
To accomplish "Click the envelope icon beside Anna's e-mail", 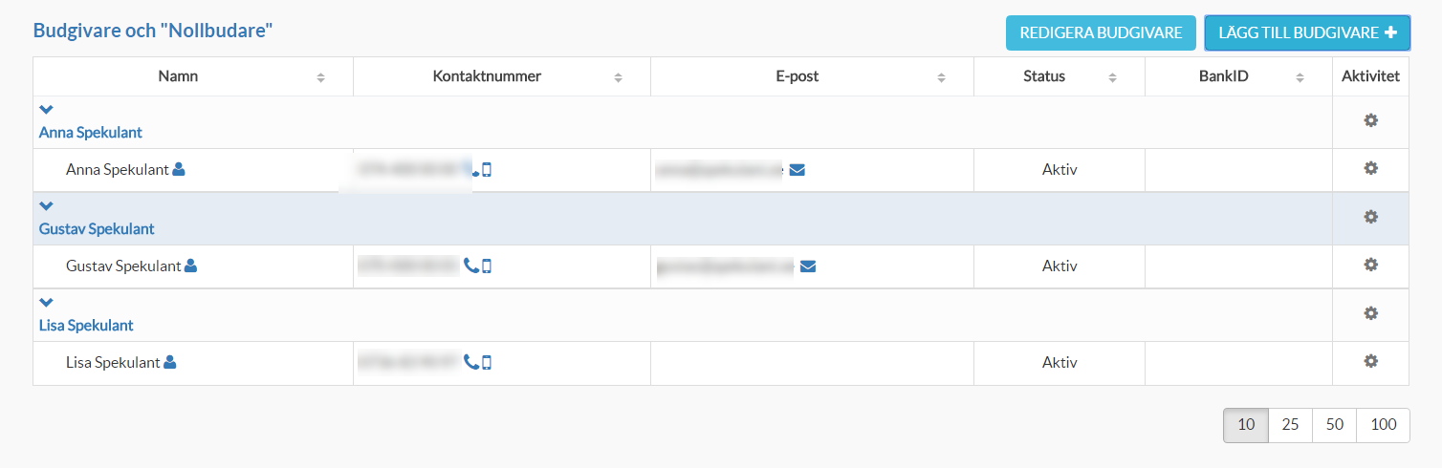I will (x=797, y=170).
